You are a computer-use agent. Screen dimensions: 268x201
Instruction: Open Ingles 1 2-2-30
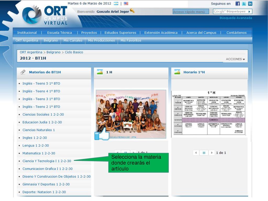[x=35, y=138]
